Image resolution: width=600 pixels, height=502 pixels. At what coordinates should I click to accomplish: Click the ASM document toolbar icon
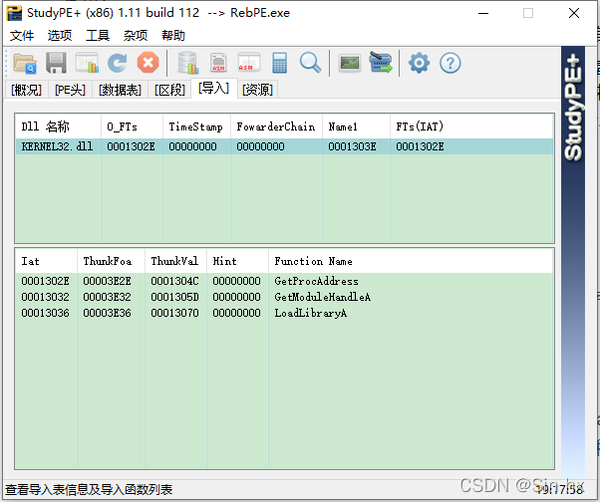[218, 63]
